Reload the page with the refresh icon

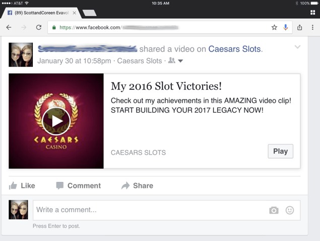tap(39, 27)
